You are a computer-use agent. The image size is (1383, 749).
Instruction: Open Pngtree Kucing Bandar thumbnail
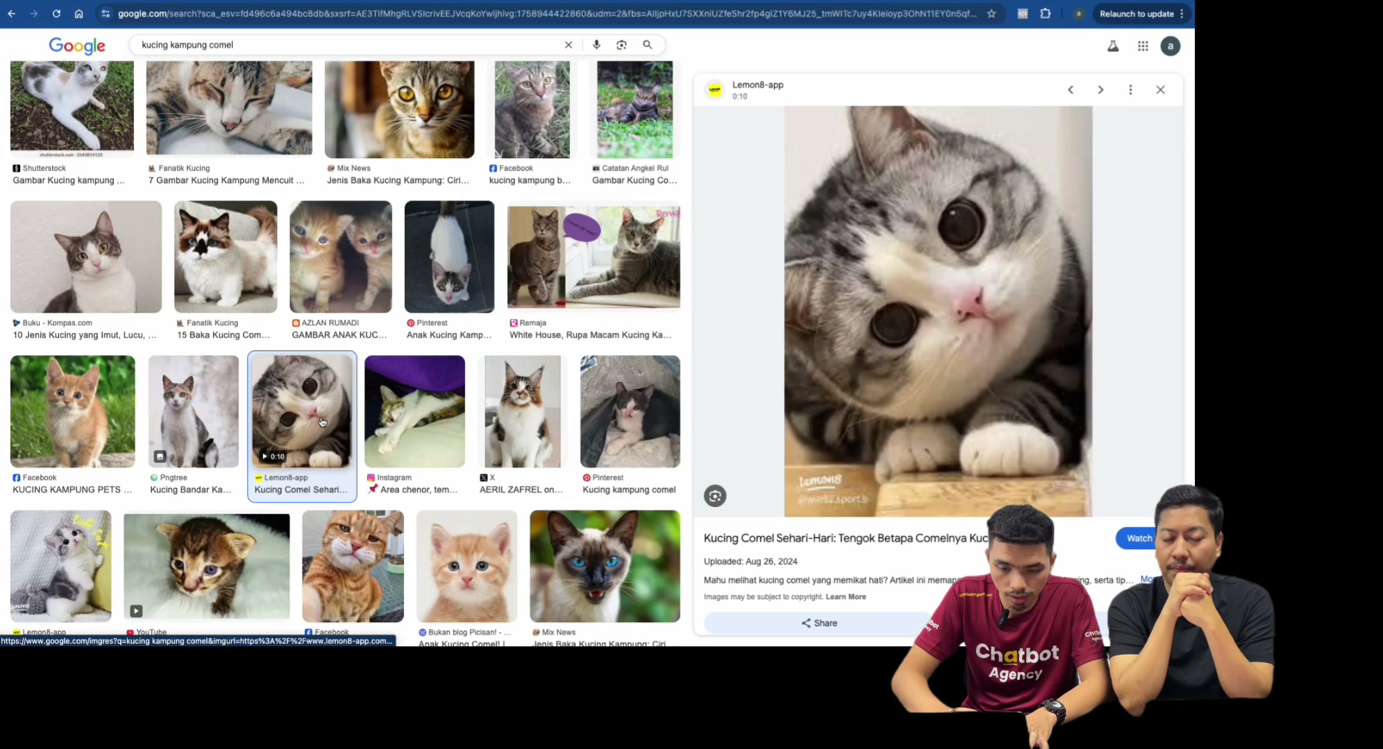[194, 411]
